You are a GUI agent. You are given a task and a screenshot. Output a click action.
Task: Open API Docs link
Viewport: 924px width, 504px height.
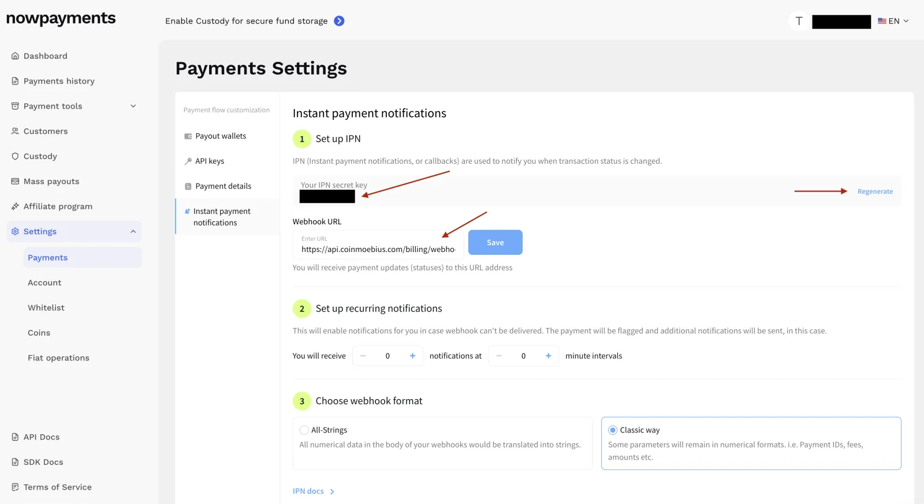42,437
